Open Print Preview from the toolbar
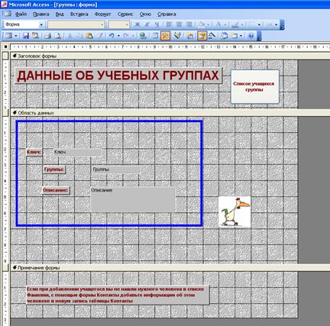 pos(58,36)
